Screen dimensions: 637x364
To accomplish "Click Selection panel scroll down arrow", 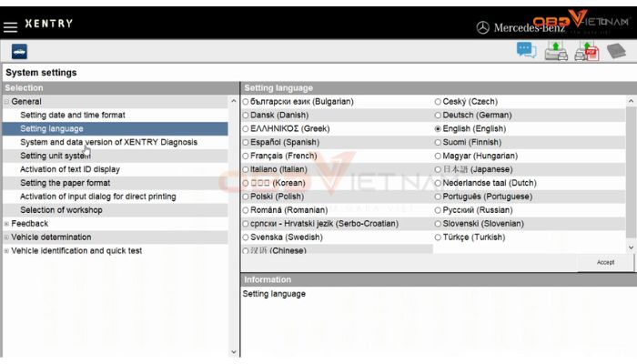I will point(234,352).
